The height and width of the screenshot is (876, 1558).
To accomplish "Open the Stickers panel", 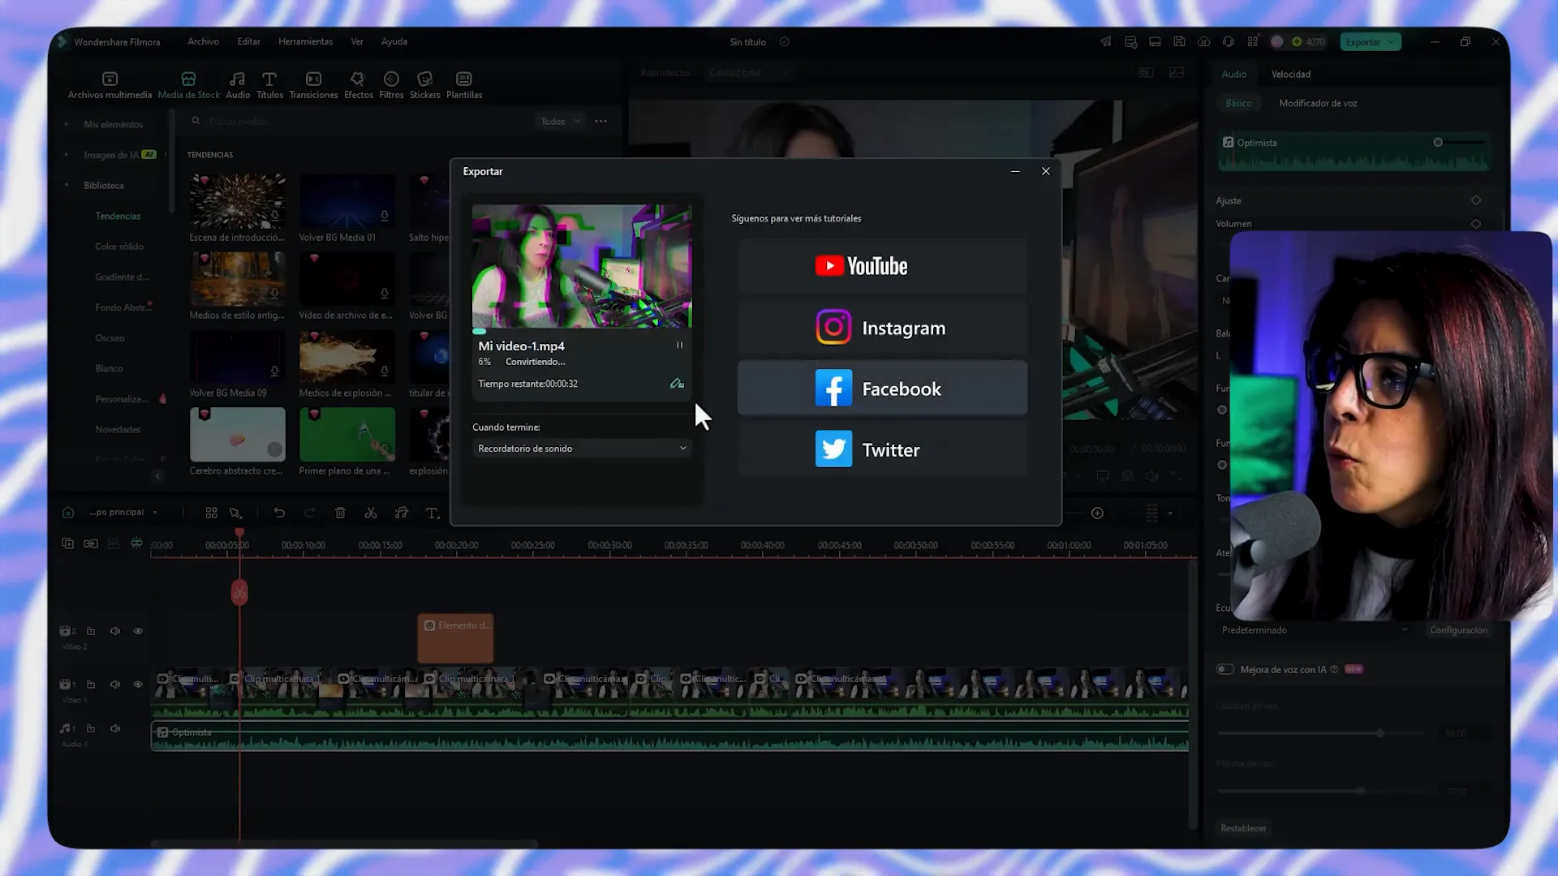I will pyautogui.click(x=424, y=85).
